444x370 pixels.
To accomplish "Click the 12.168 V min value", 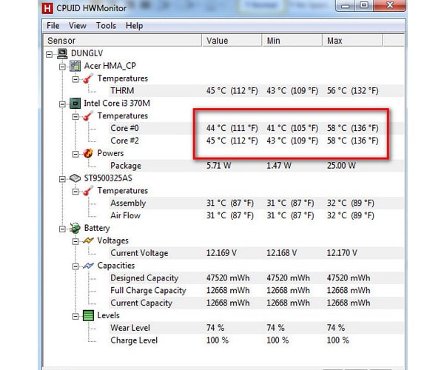I will click(282, 253).
